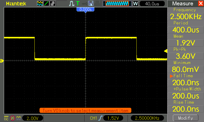The height and width of the screenshot is (122, 204).
Task: Select the Pk-Pk 3.60V measurement
Action: pyautogui.click(x=186, y=53)
